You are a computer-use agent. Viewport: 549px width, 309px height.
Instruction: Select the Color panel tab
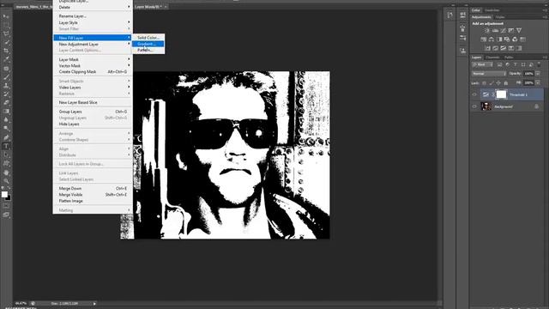point(476,10)
